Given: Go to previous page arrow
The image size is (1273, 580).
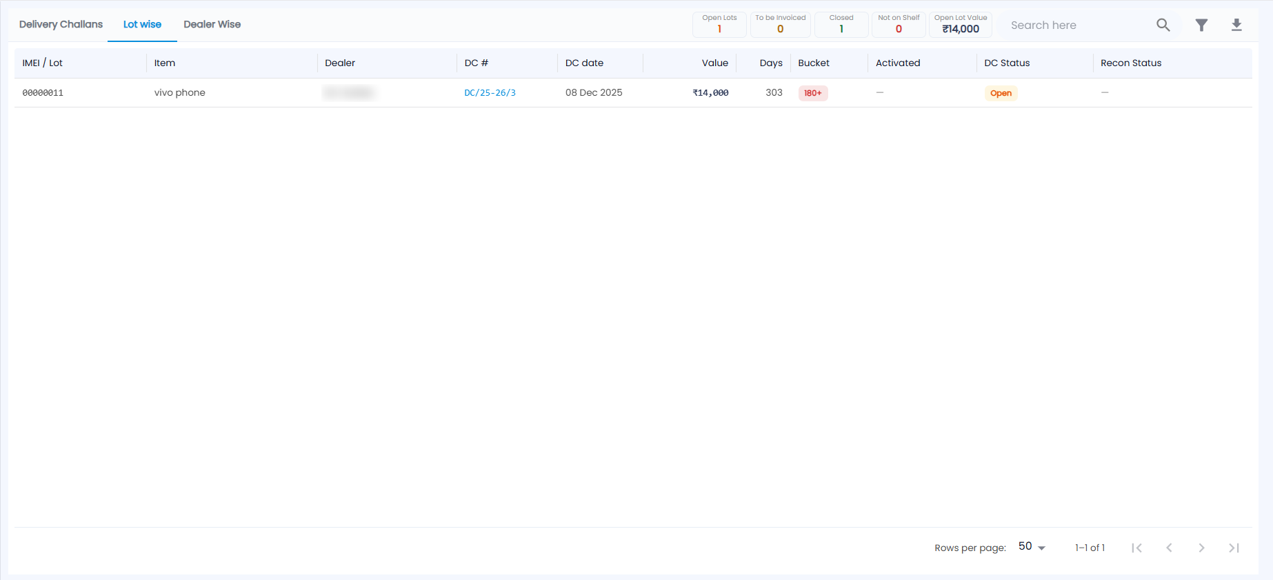Looking at the screenshot, I should pyautogui.click(x=1169, y=548).
